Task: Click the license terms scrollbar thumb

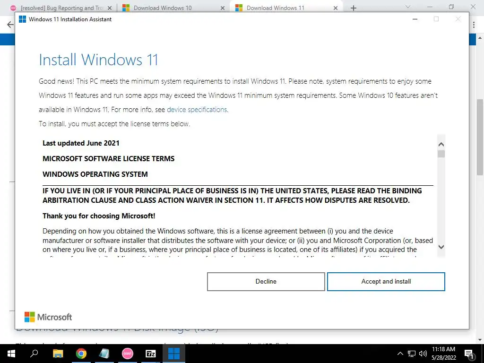Action: point(441,154)
